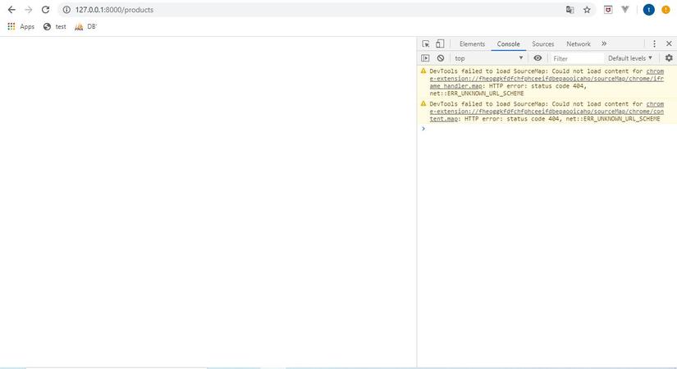
Task: Open the DB bookmark
Action: [85, 26]
